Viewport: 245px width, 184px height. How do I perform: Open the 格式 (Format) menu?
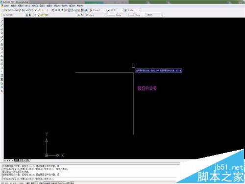[35, 6]
